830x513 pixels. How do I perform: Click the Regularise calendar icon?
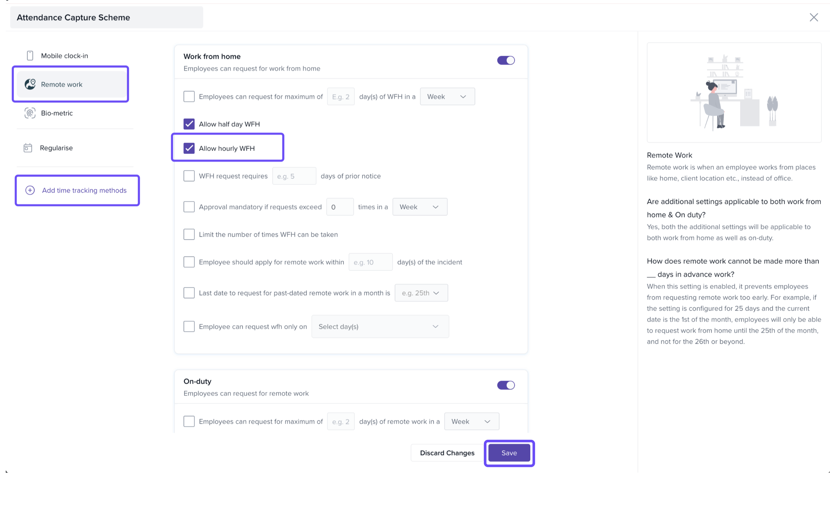click(28, 148)
